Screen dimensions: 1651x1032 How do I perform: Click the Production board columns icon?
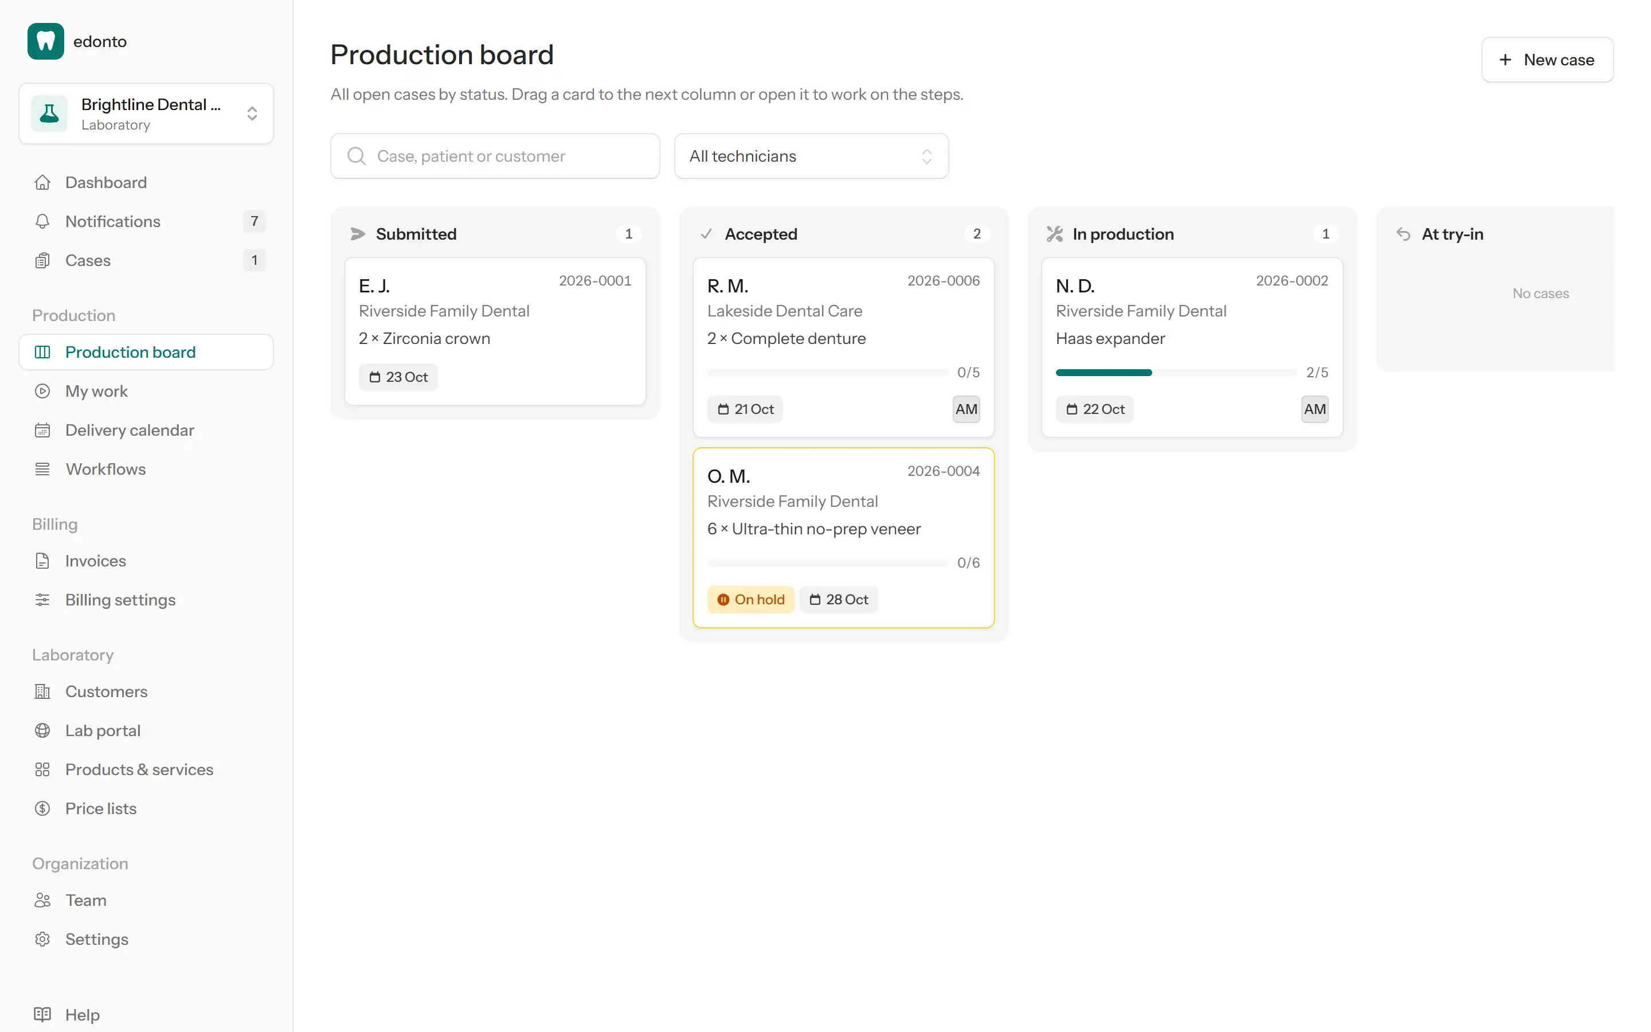[x=42, y=352]
